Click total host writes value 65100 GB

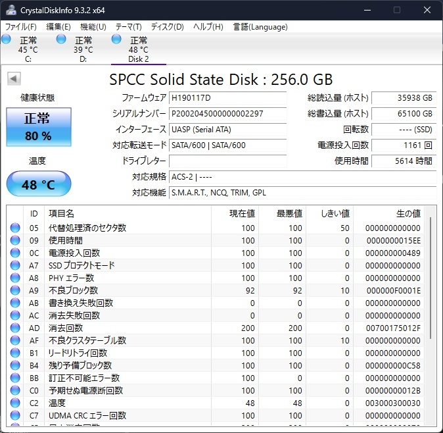pos(404,114)
